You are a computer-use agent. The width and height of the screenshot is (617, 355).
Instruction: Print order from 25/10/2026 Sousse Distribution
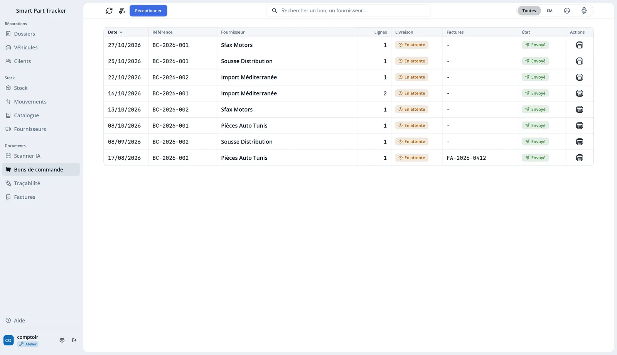[x=580, y=61]
